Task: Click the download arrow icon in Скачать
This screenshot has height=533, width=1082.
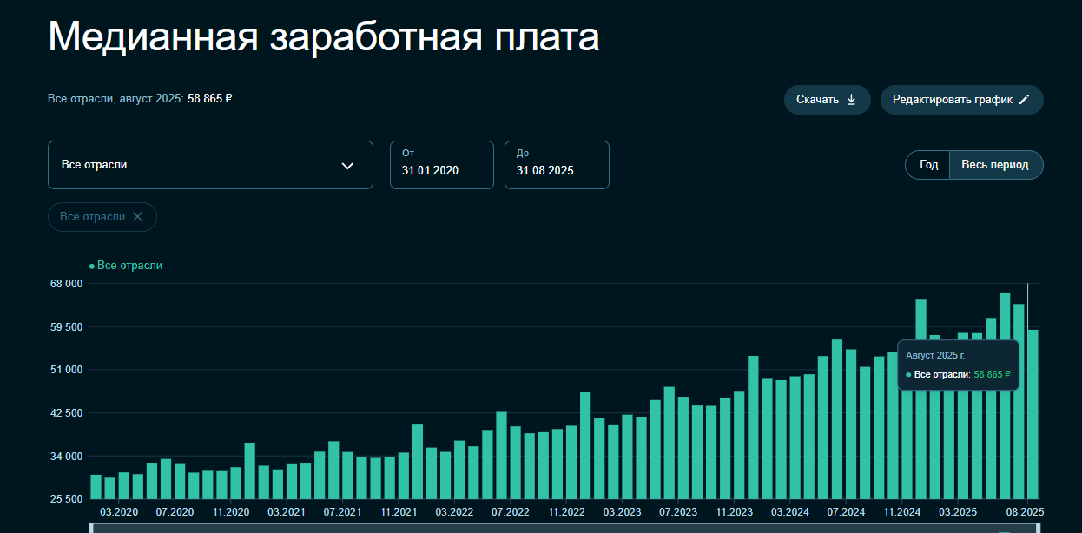Action: click(851, 100)
